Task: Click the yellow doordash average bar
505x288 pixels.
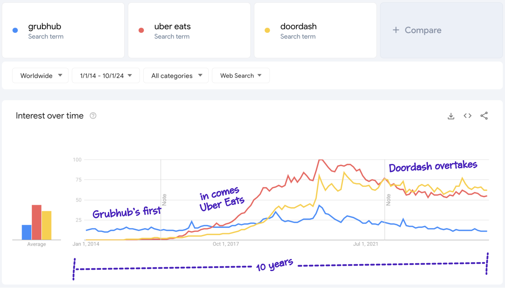Action: tap(47, 225)
